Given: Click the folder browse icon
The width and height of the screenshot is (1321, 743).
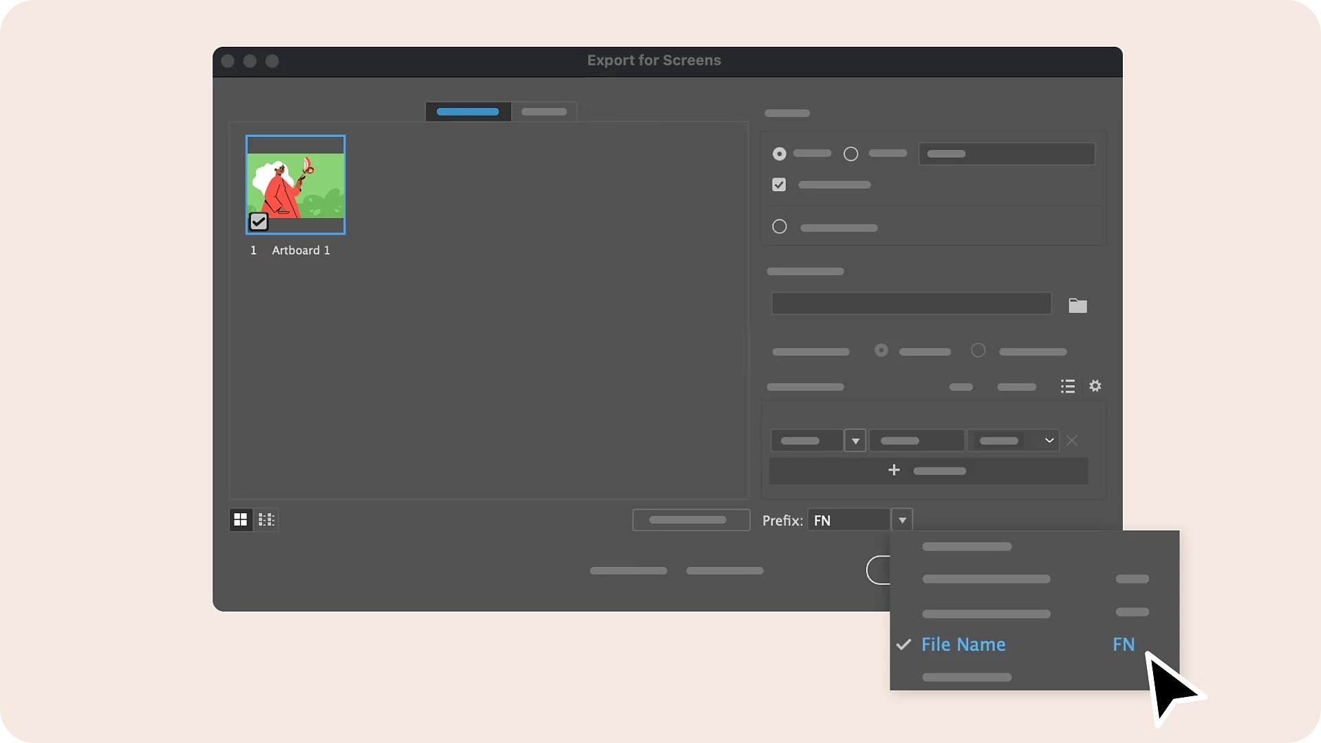Looking at the screenshot, I should [x=1077, y=305].
